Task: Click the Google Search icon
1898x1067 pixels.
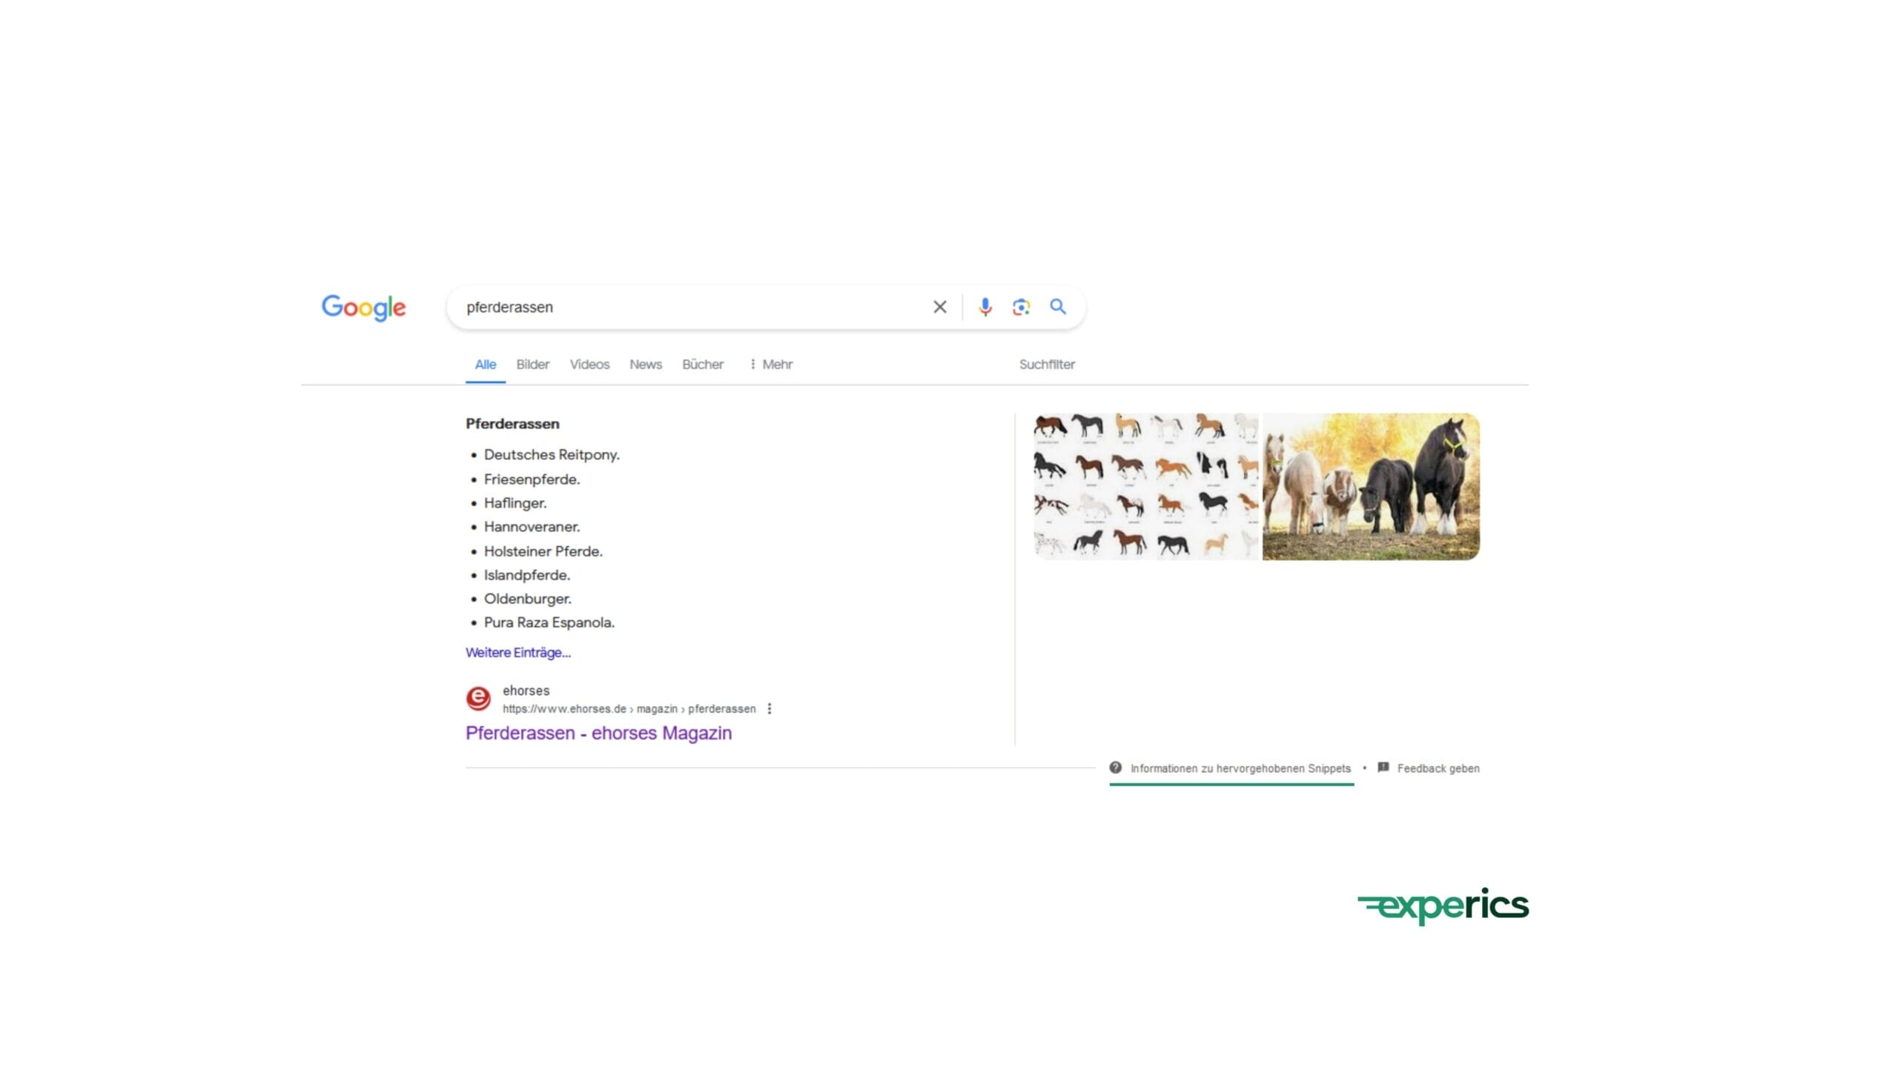Action: (1057, 306)
